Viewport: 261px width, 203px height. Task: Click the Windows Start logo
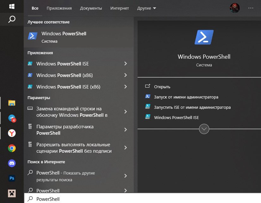click(x=12, y=6)
